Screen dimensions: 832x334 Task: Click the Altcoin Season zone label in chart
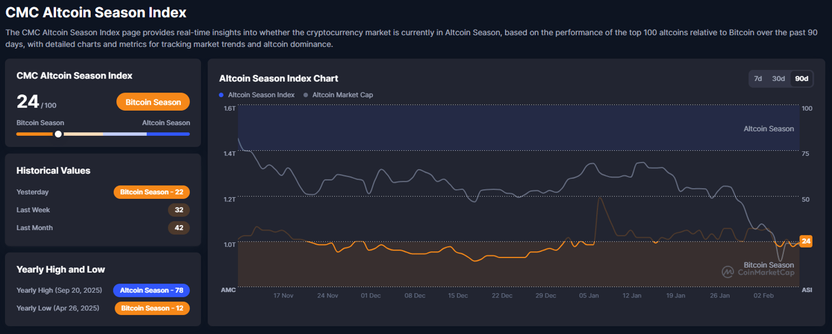coord(769,129)
